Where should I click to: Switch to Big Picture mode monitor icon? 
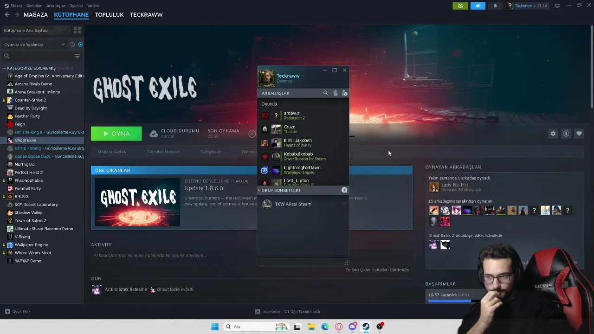(x=557, y=6)
